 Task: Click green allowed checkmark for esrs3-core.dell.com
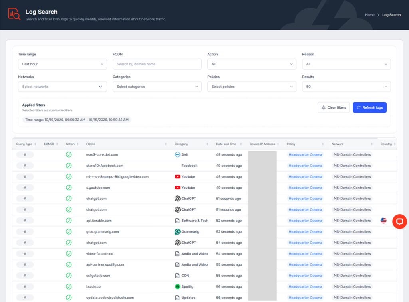pos(69,154)
